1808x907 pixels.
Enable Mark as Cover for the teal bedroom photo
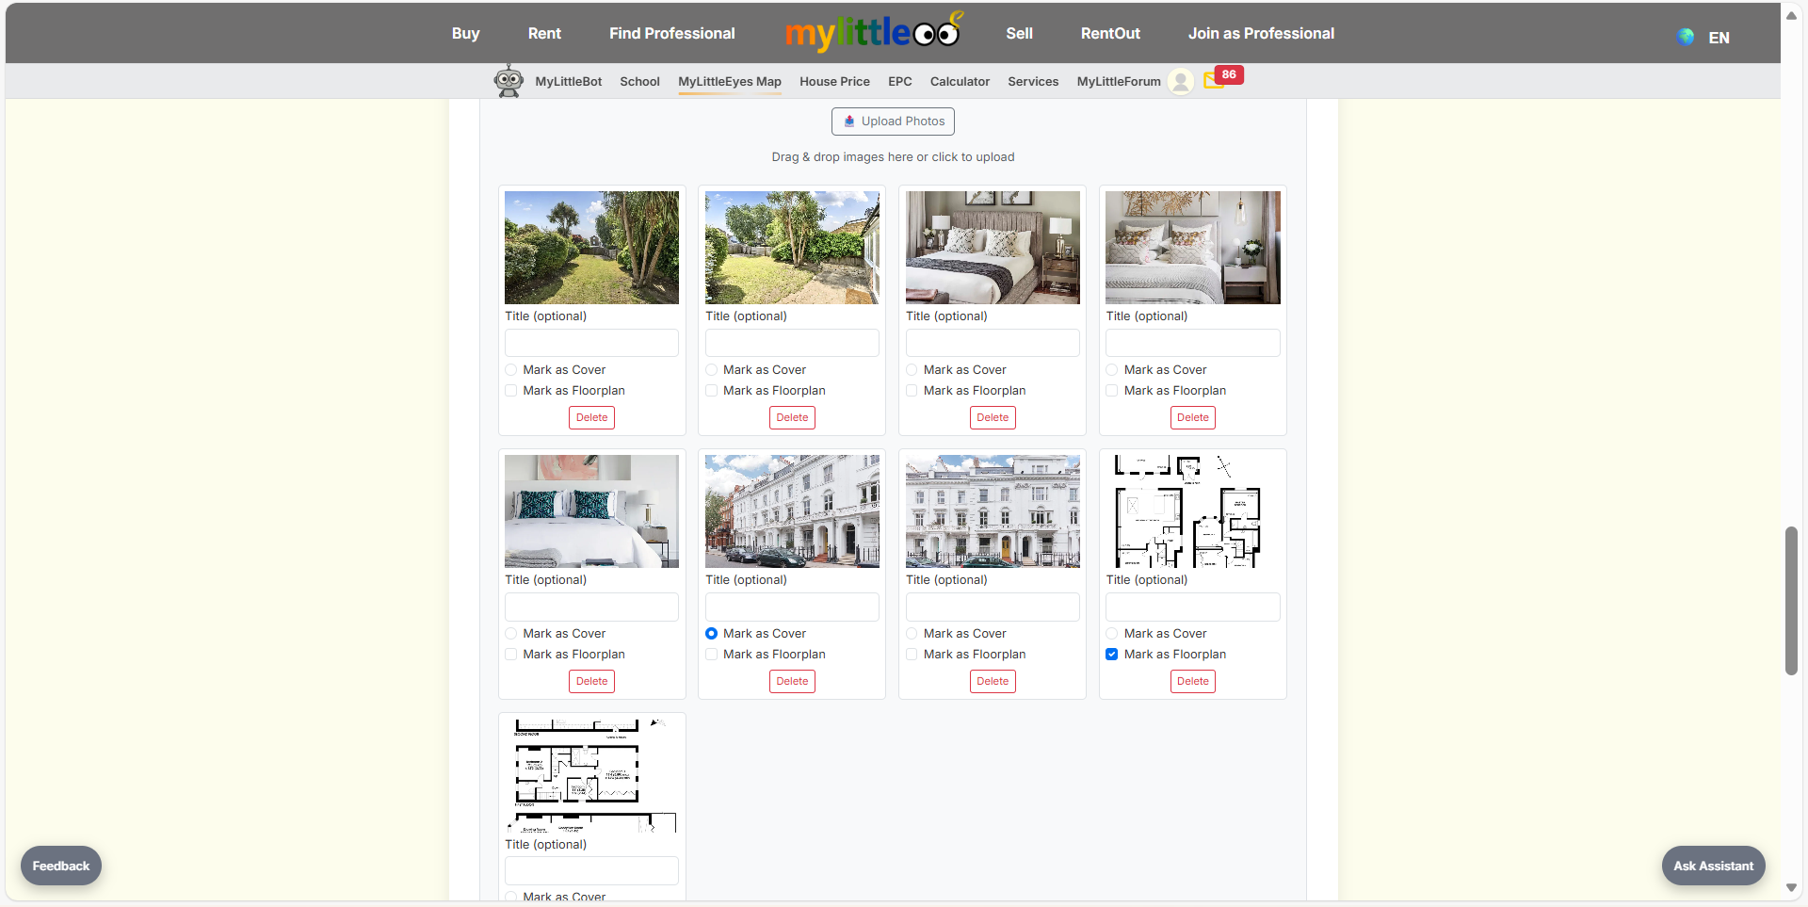click(x=511, y=633)
